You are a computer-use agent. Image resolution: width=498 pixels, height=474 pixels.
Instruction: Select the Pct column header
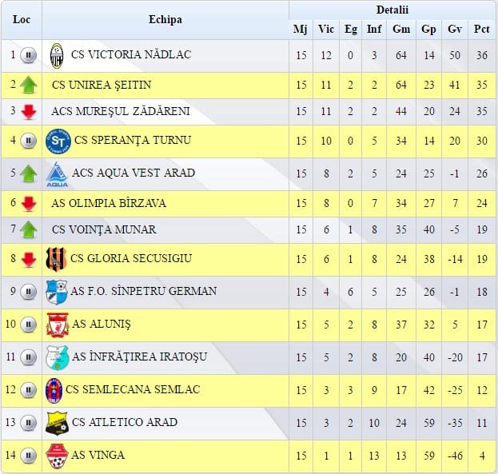point(481,30)
